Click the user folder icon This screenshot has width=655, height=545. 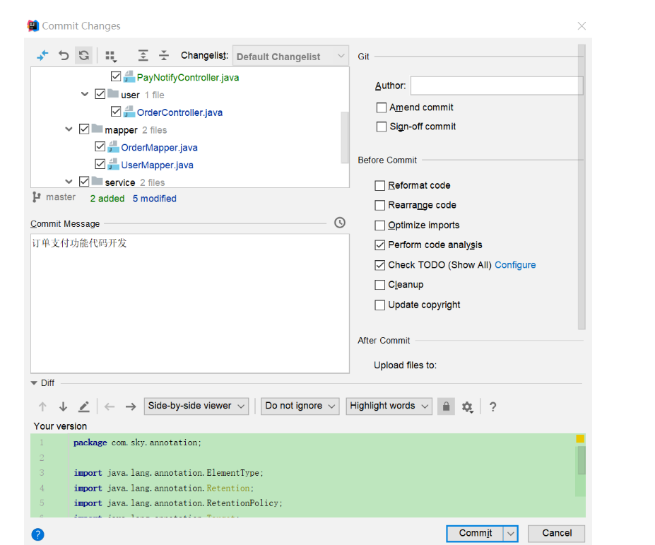point(113,93)
